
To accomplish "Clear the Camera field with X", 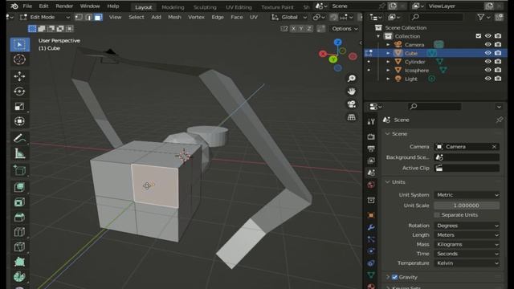I will [x=494, y=147].
